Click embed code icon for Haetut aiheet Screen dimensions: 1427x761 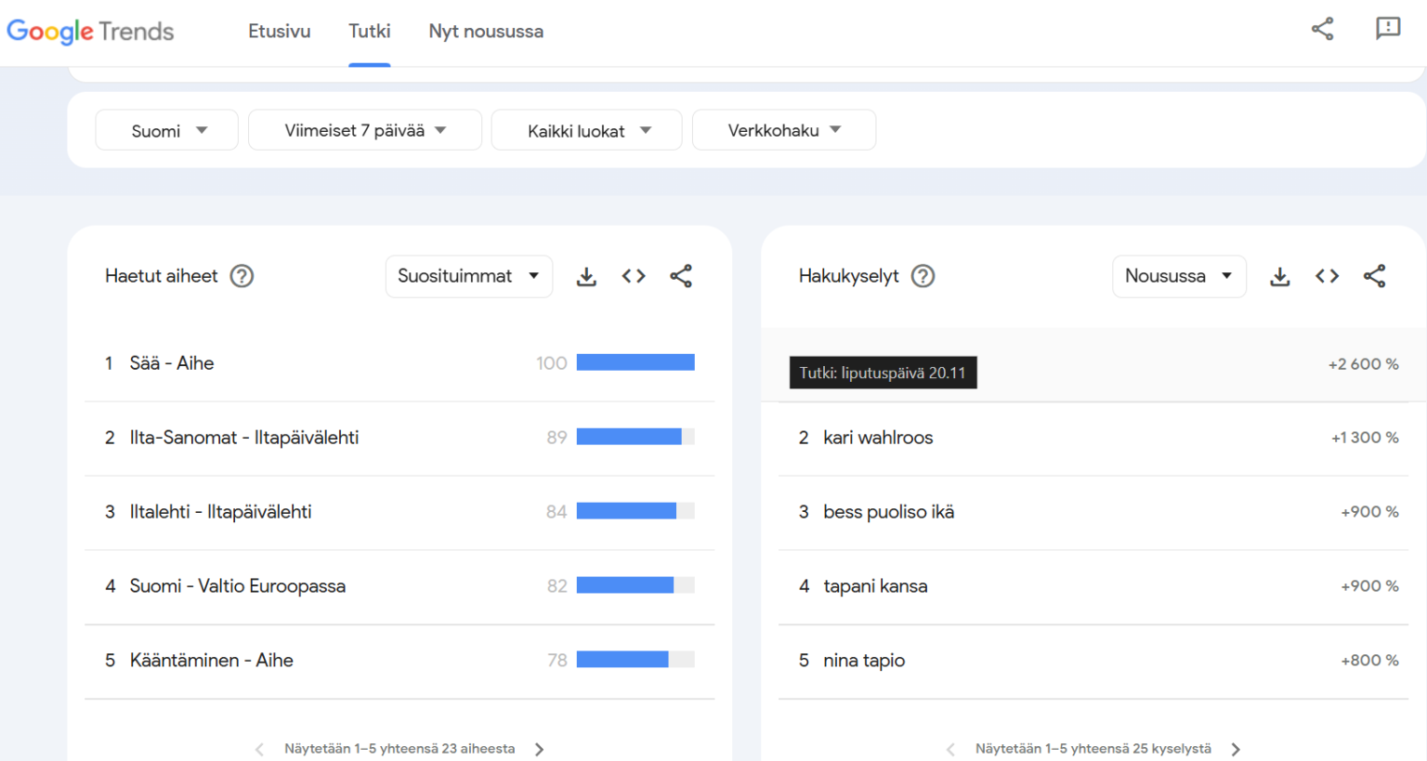[634, 276]
